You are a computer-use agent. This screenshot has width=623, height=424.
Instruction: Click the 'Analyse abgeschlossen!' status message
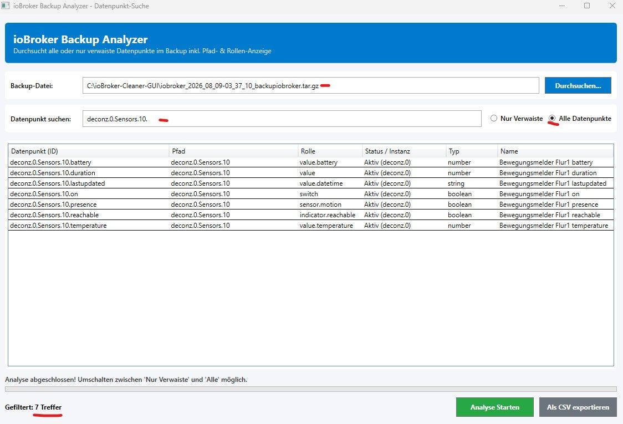(126, 380)
